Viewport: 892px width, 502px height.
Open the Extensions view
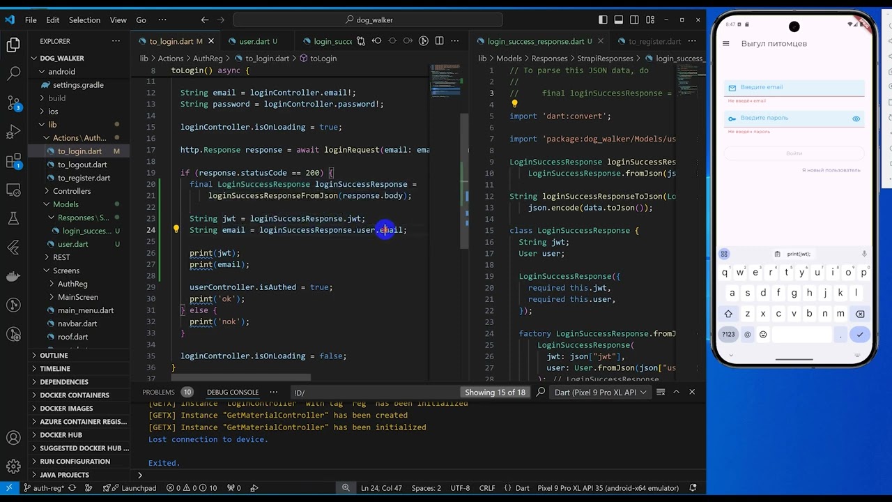[13, 161]
